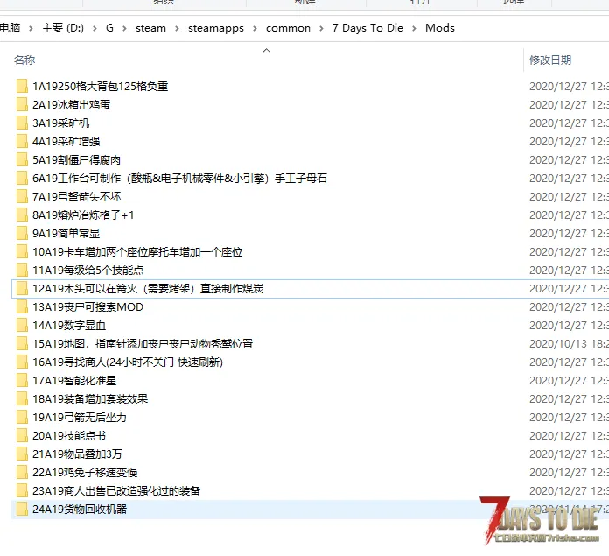Select folder name 17A19智能化准星
This screenshot has width=609, height=556.
74,380
